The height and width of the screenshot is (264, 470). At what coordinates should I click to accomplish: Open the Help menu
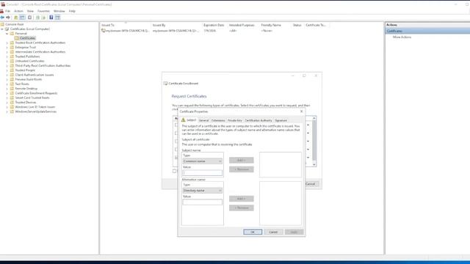pos(72,11)
